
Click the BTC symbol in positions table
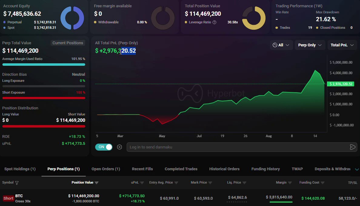pos(19,196)
